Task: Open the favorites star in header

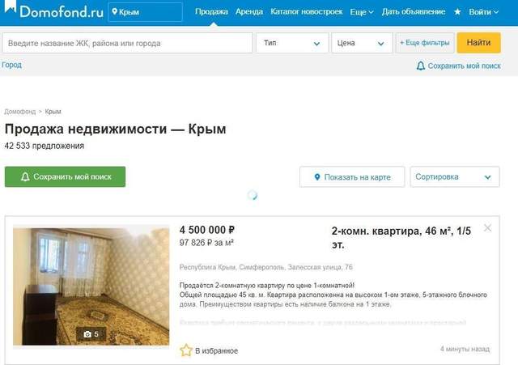Action: pyautogui.click(x=457, y=12)
